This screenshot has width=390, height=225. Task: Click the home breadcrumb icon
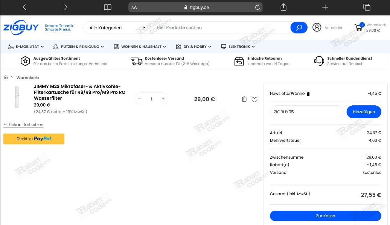click(x=6, y=78)
